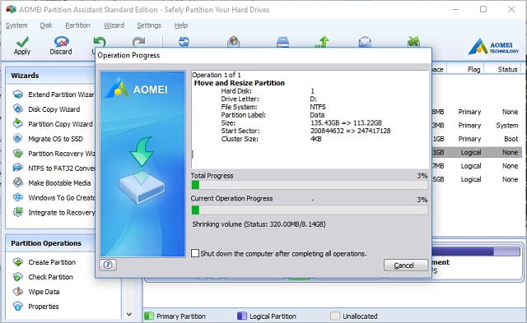Click the Shrinking volume status text

(x=259, y=224)
